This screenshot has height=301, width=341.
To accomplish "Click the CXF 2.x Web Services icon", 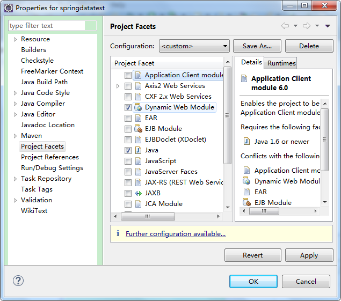I will pos(138,97).
